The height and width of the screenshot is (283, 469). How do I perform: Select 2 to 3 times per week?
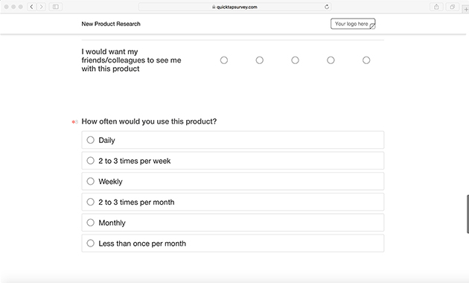point(233,161)
